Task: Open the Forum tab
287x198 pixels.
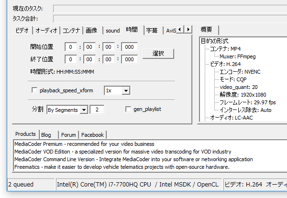Action: click(x=68, y=135)
